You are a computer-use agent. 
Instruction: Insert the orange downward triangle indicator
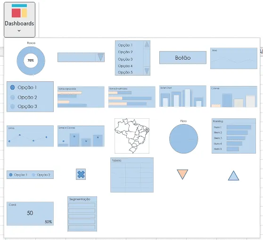182,174
